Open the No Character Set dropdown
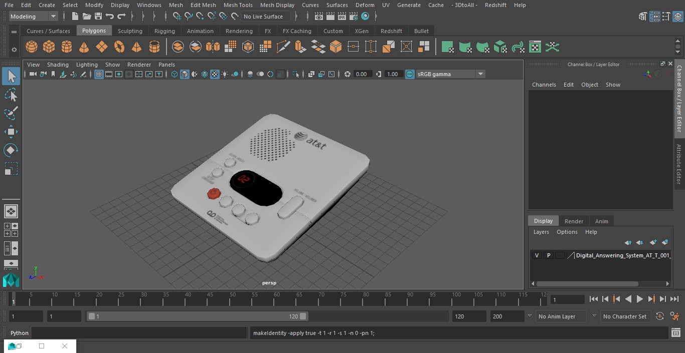 625,316
